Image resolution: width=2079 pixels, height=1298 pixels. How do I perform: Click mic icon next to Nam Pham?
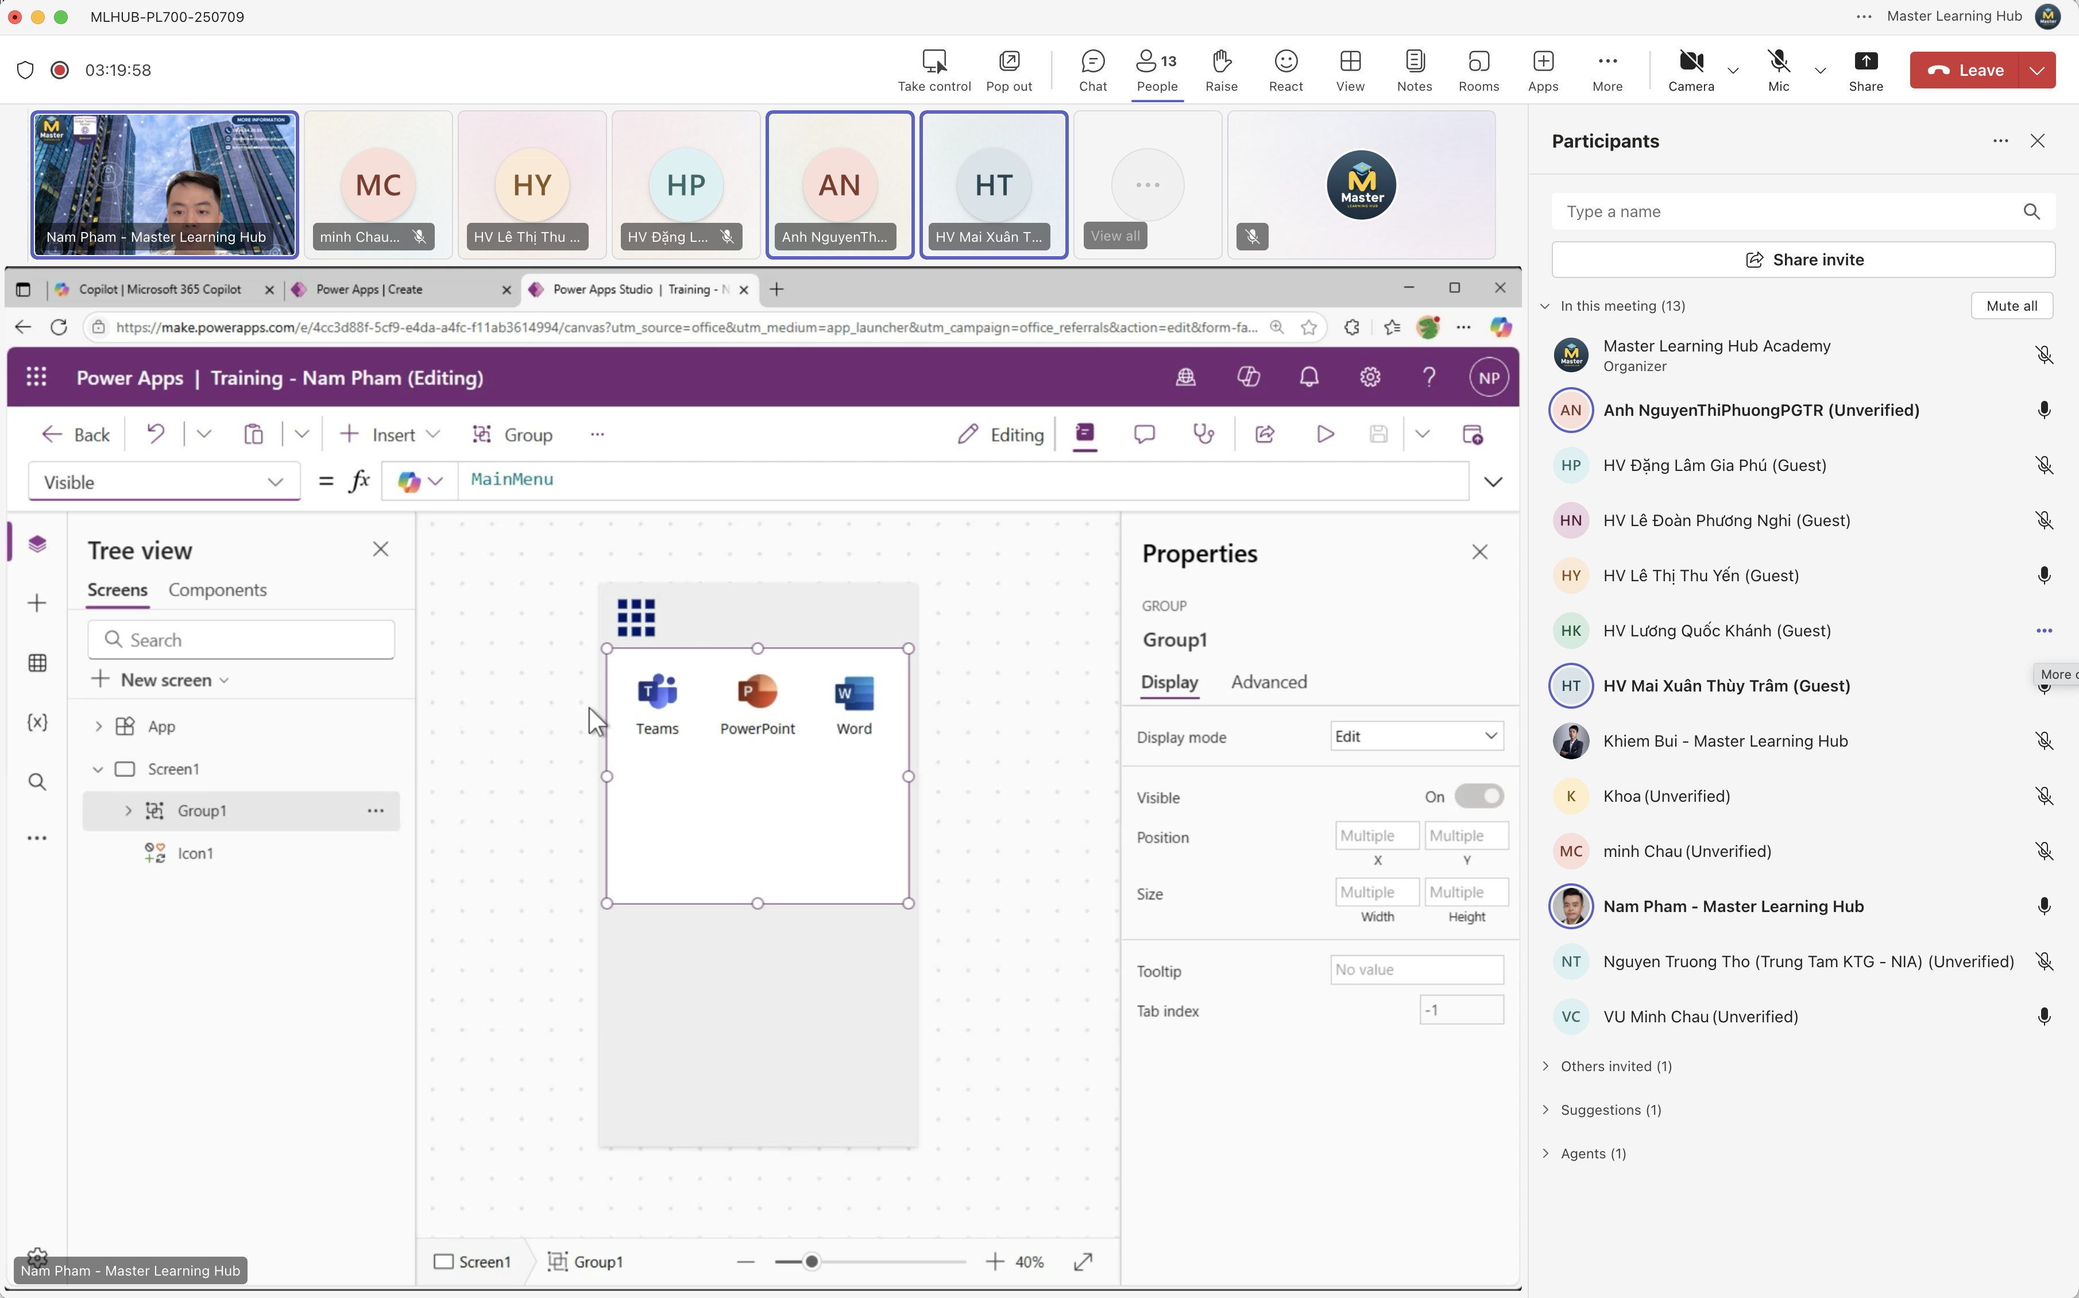2044,906
